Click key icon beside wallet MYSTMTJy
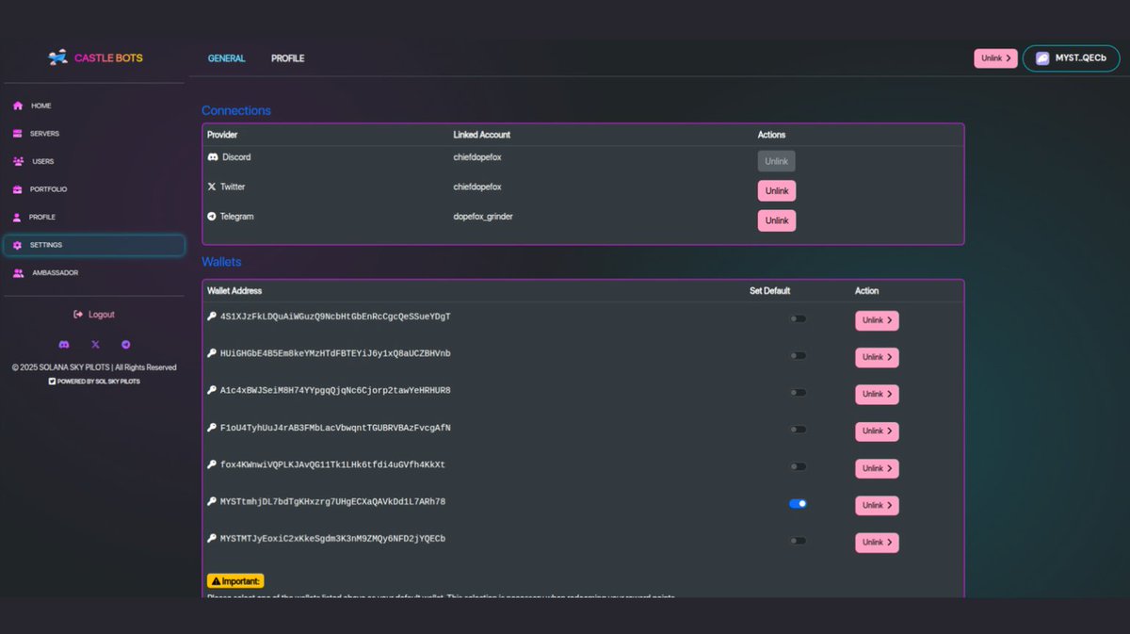 click(212, 539)
